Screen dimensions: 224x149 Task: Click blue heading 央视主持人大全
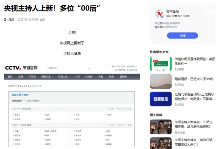click(x=20, y=95)
